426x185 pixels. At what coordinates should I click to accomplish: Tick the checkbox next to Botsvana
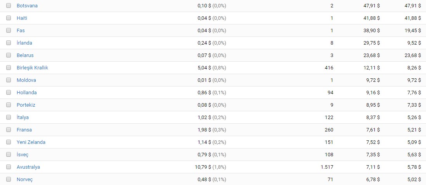[x=9, y=5]
